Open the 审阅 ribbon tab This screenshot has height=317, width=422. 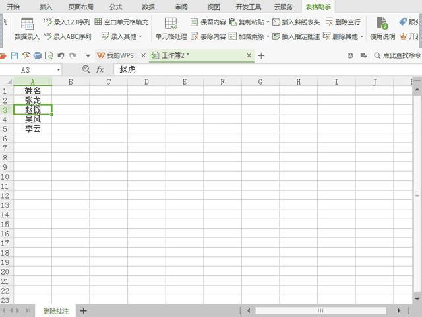click(x=181, y=7)
